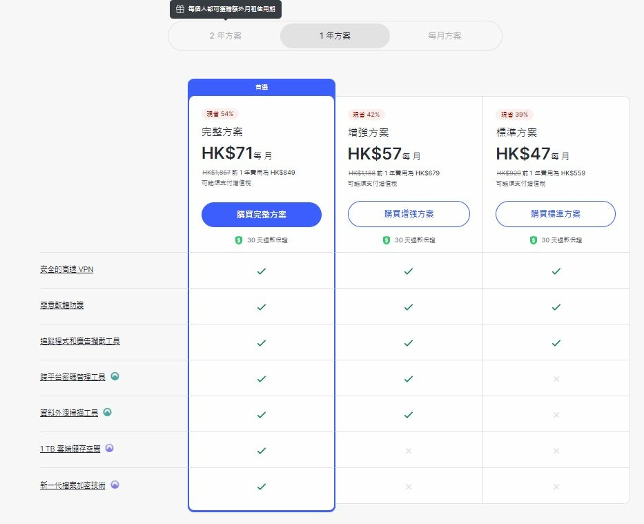This screenshot has width=644, height=524.
Task: Click money-back shield icon under 購買完整方案
Action: point(239,240)
